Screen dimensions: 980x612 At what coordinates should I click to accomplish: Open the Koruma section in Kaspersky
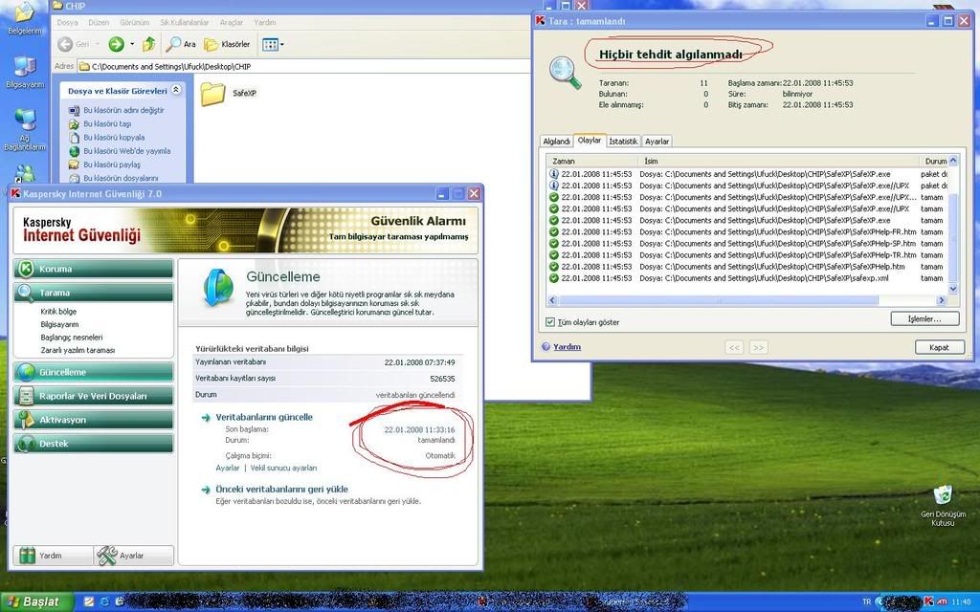tap(94, 269)
